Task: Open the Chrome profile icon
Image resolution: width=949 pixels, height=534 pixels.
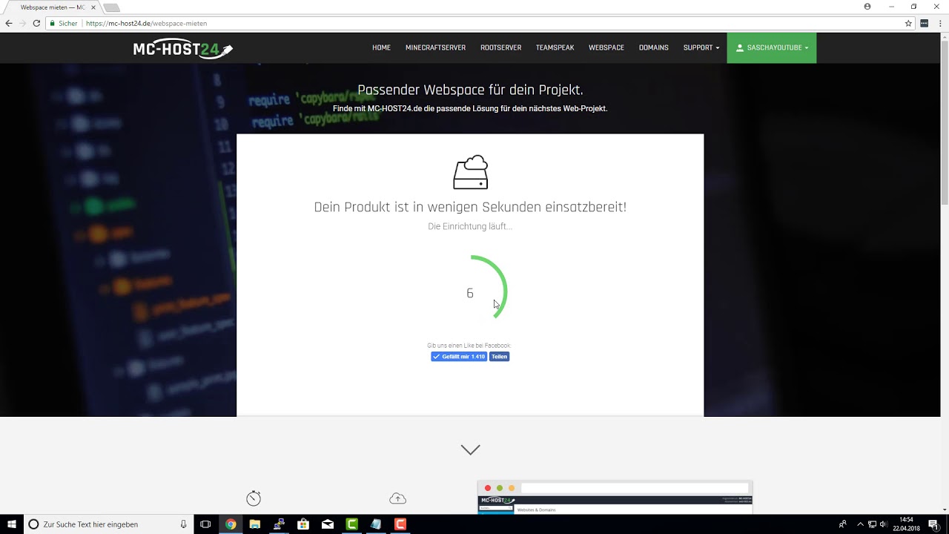Action: point(867,7)
